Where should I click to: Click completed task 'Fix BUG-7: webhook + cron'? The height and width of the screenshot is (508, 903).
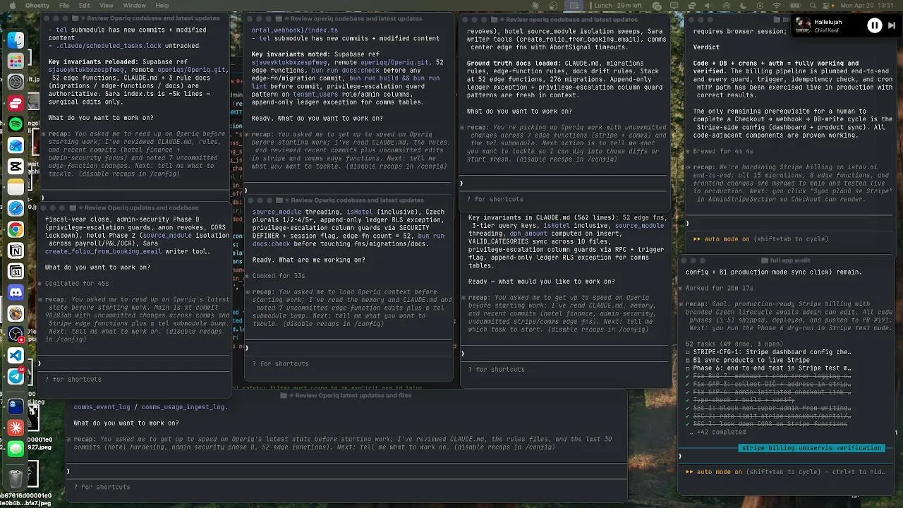click(768, 376)
